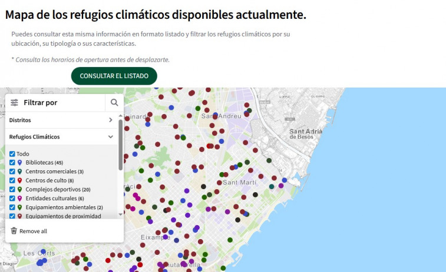Screen dimensions: 446x272
Task: Expand the Distritos section chevron
Action: click(x=111, y=120)
